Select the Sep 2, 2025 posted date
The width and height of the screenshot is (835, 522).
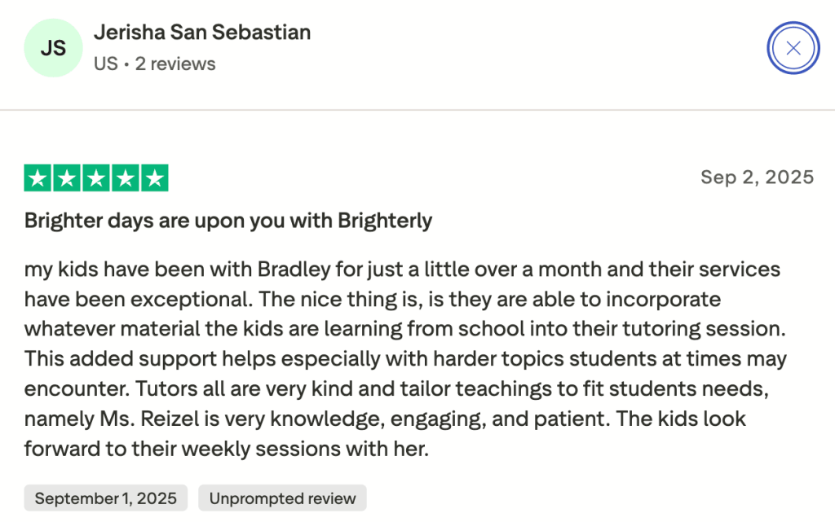[x=758, y=177]
